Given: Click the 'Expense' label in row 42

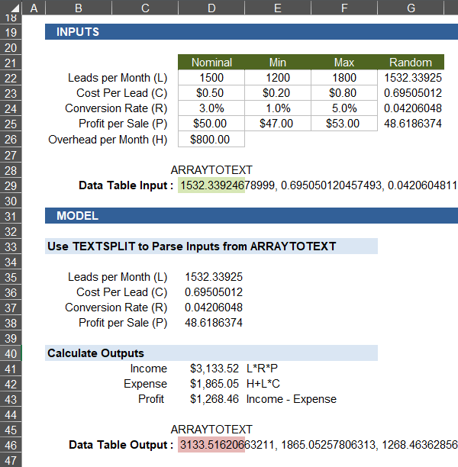Looking at the screenshot, I should (145, 384).
